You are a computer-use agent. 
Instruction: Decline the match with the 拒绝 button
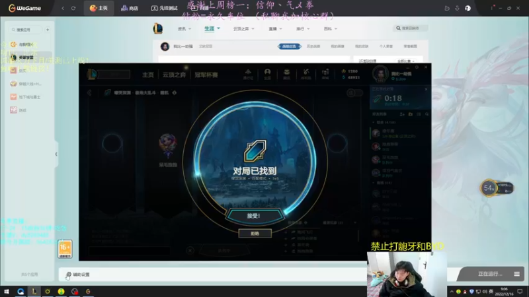pyautogui.click(x=255, y=234)
